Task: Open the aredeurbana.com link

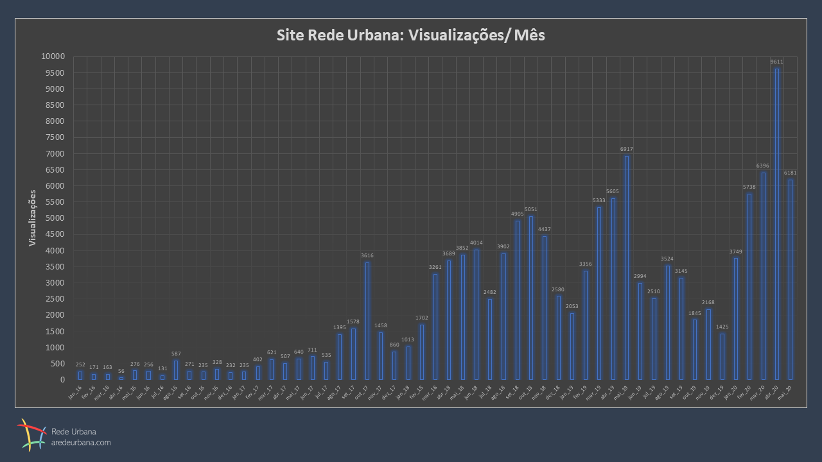Action: (x=81, y=443)
